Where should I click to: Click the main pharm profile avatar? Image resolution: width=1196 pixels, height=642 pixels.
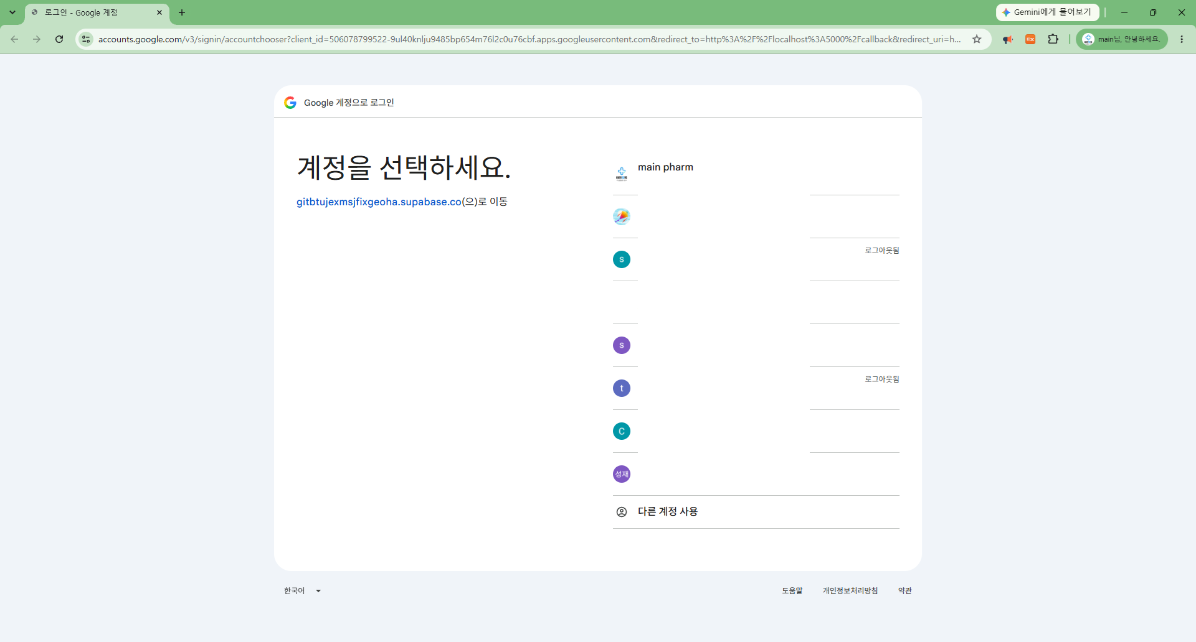[622, 174]
